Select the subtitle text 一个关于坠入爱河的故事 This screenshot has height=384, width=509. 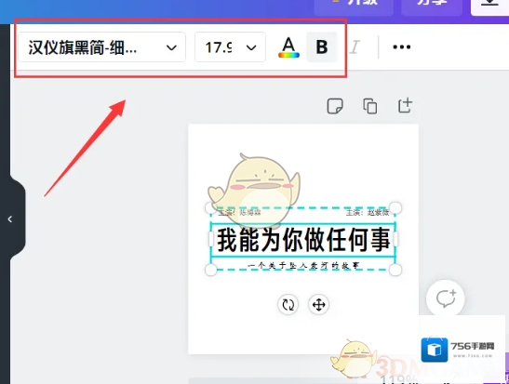click(303, 266)
